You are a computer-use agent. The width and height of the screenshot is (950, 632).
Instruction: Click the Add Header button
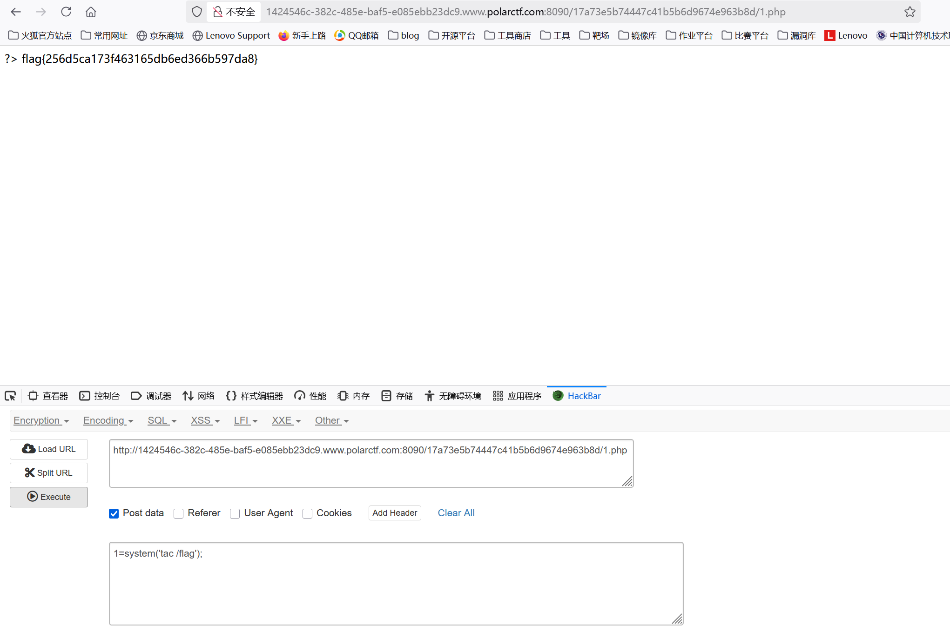click(395, 513)
